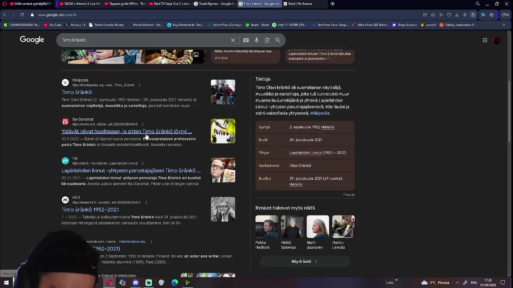Go back with the browser back arrow

(4, 15)
